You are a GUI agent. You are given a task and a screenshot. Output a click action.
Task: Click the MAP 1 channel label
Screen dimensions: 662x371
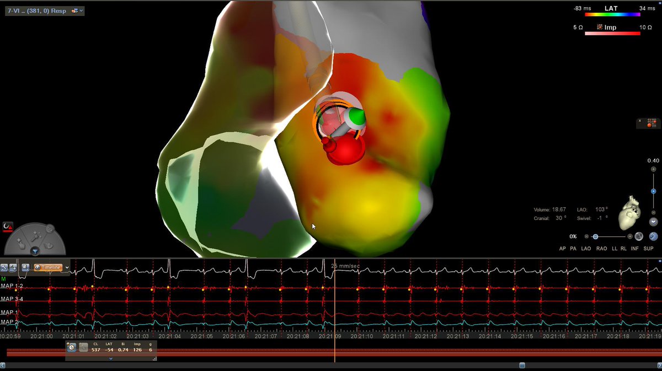(9, 313)
